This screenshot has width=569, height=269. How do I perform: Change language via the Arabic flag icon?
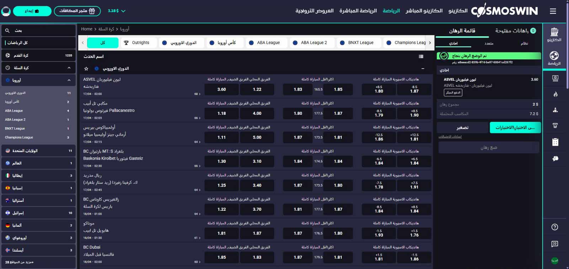point(554,260)
